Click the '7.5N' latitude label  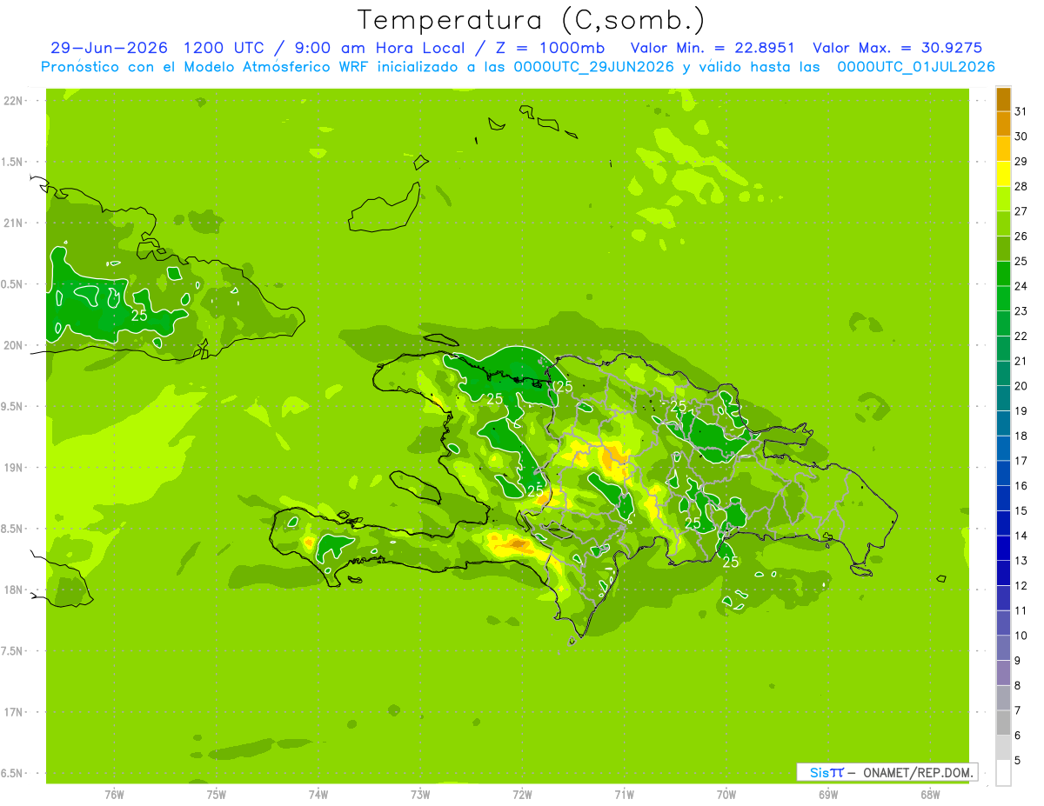(x=12, y=651)
